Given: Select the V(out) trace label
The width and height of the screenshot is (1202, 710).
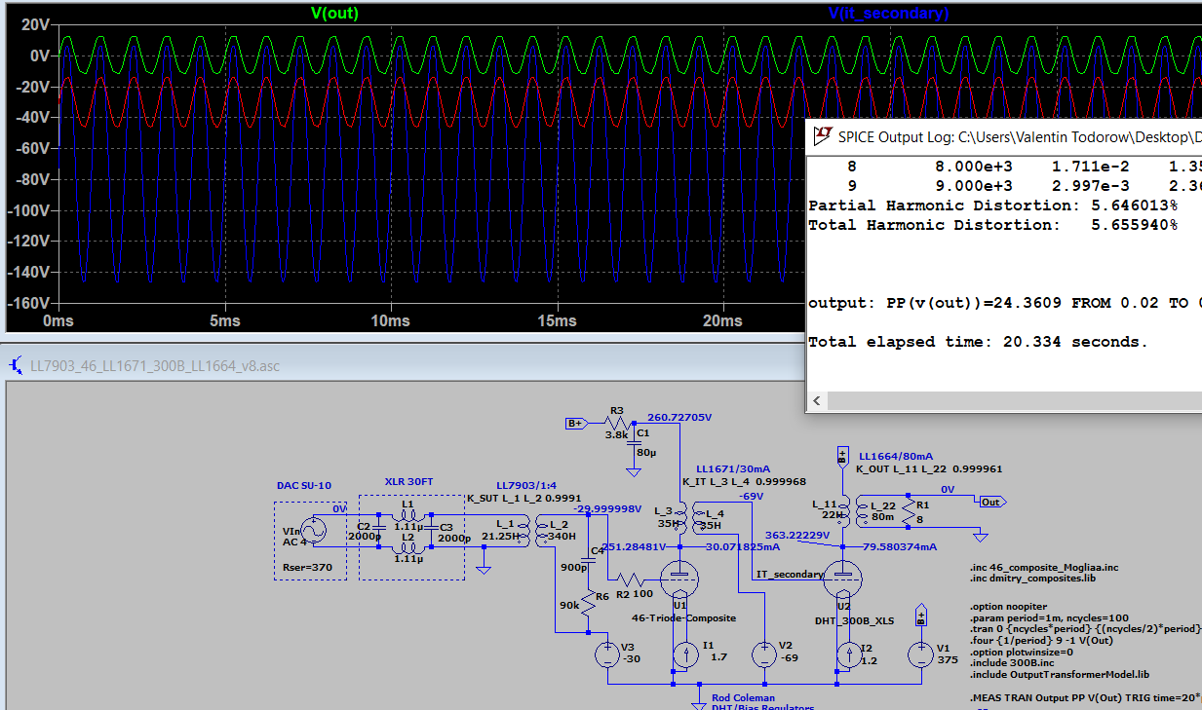Looking at the screenshot, I should pyautogui.click(x=333, y=14).
